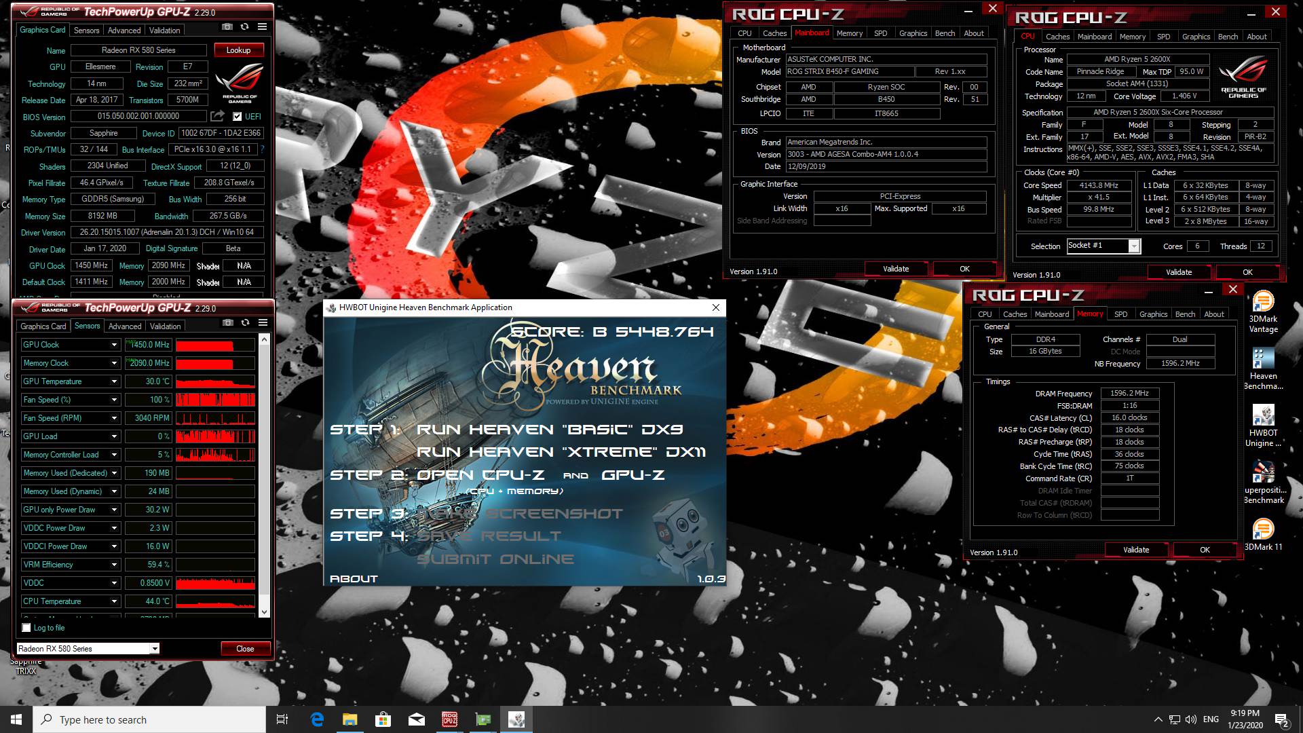Screen dimensions: 1303x733
Task: Open Microsoft Store from the taskbar
Action: 383,719
